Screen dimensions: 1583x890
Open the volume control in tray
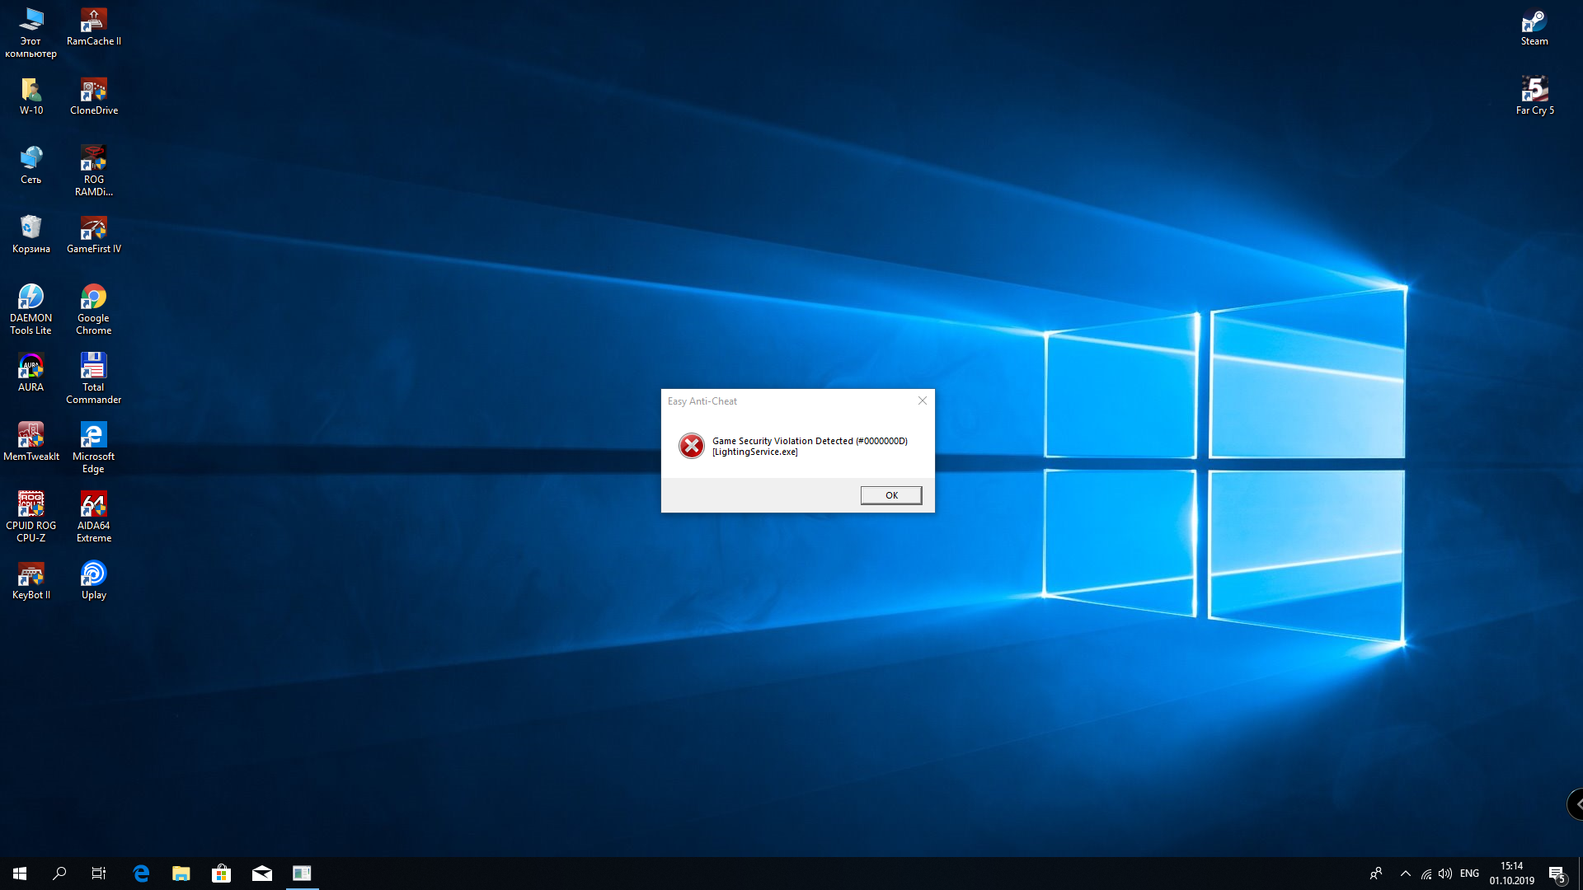coord(1445,874)
